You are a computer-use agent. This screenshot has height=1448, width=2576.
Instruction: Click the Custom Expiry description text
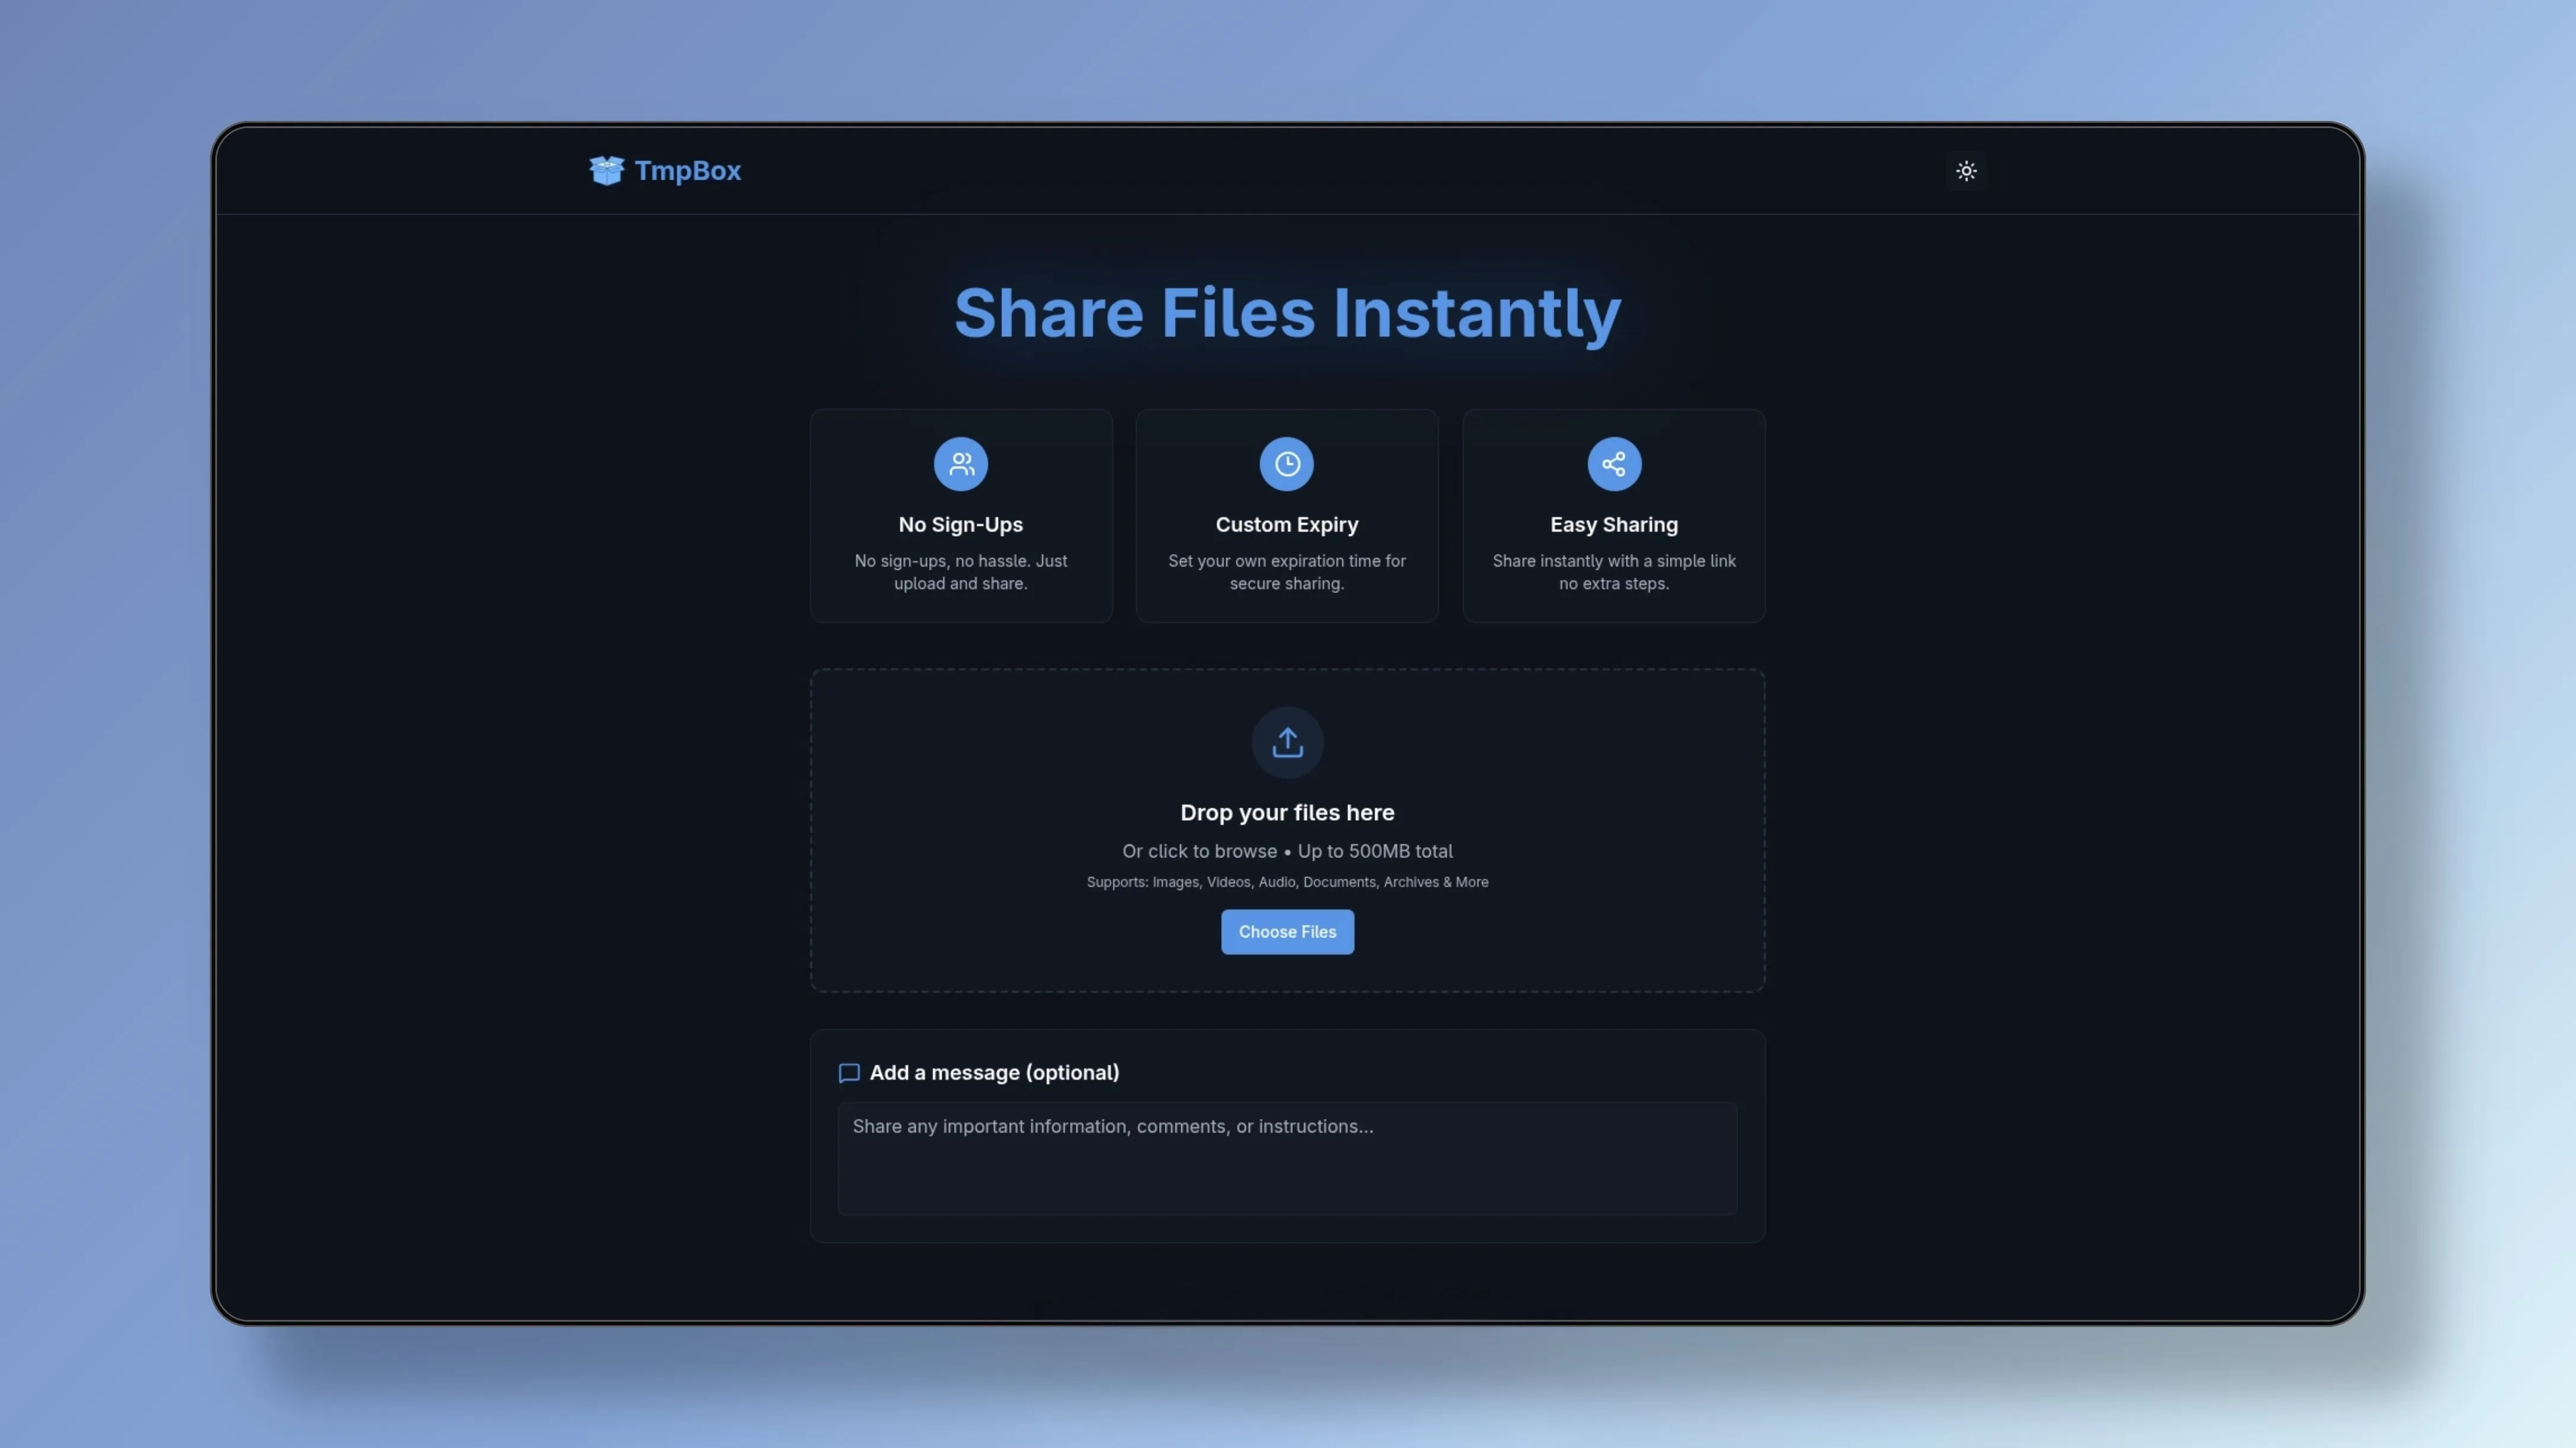(1286, 572)
